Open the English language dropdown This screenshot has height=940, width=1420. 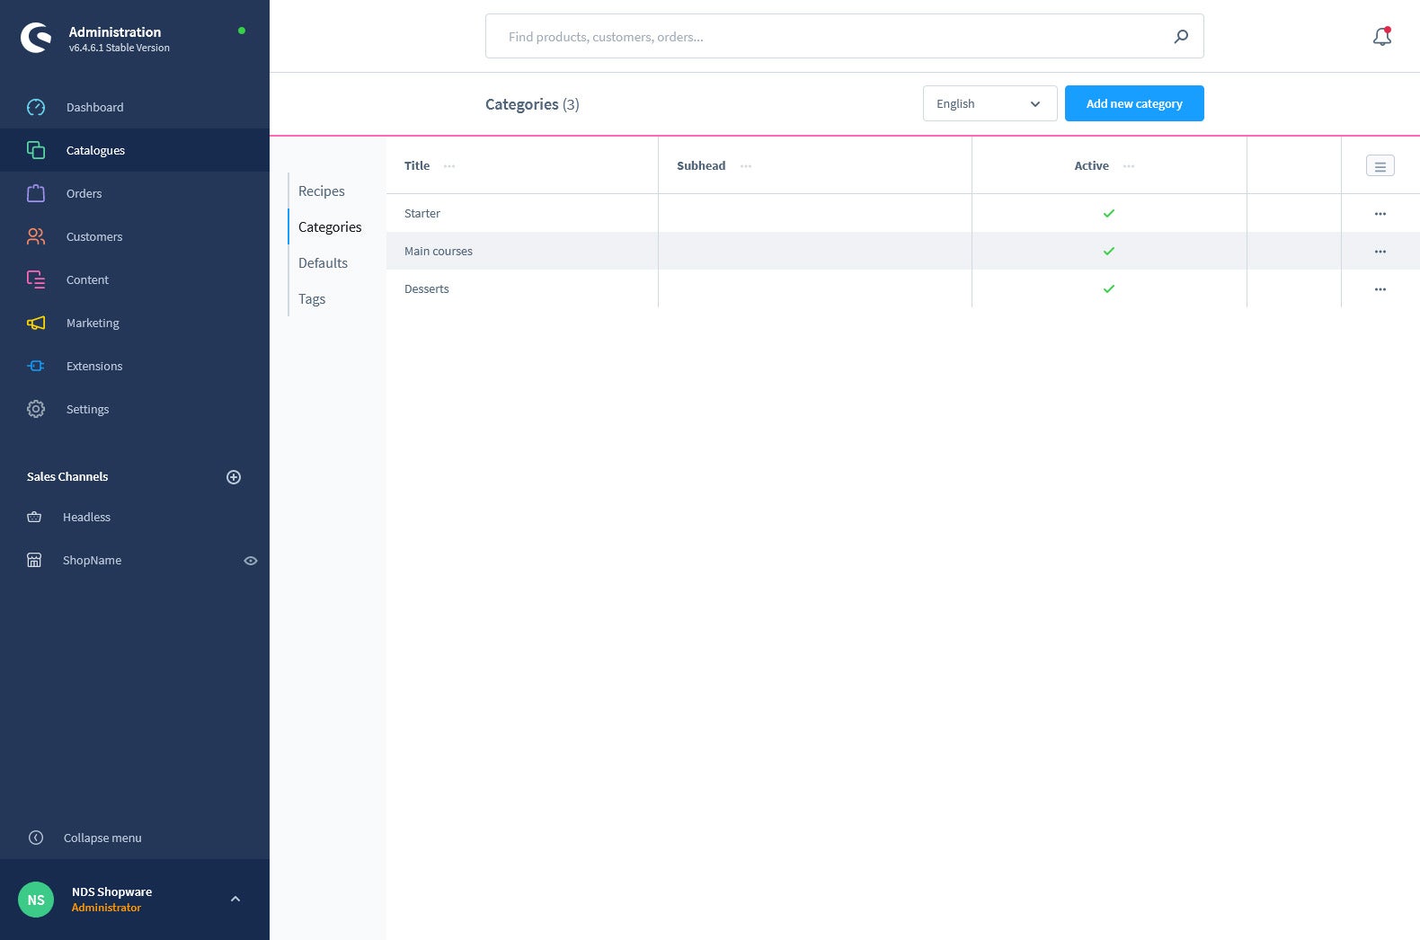pos(990,103)
